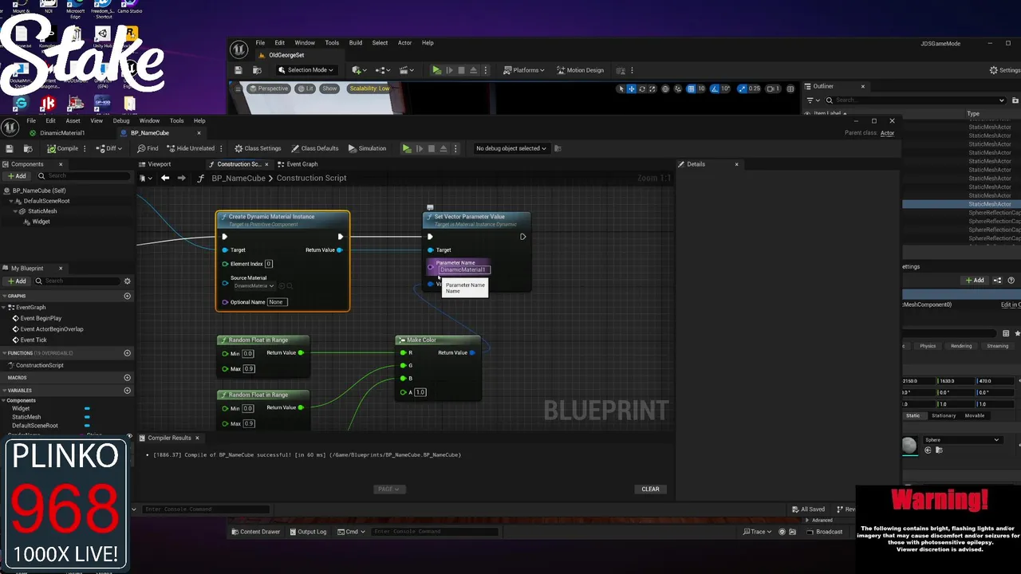The height and width of the screenshot is (574, 1021).
Task: Click the Parent class Actor link
Action: point(887,133)
